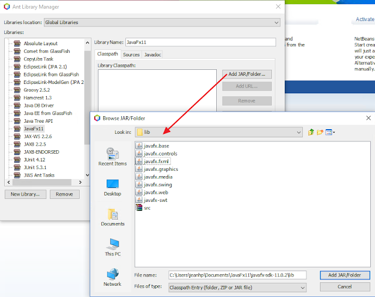The height and width of the screenshot is (297, 375).
Task: Open Documents shortcut in browse dialog
Action: coord(112,217)
